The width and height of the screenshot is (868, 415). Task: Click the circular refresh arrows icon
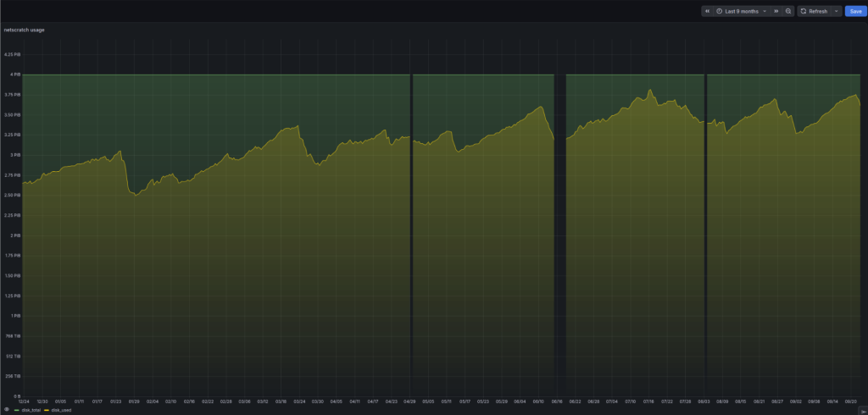(x=804, y=11)
